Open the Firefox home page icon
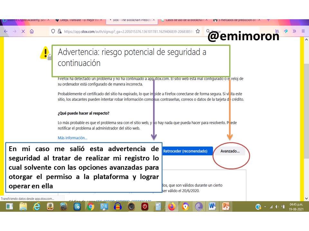This screenshot has width=309, height=231. tap(32, 31)
